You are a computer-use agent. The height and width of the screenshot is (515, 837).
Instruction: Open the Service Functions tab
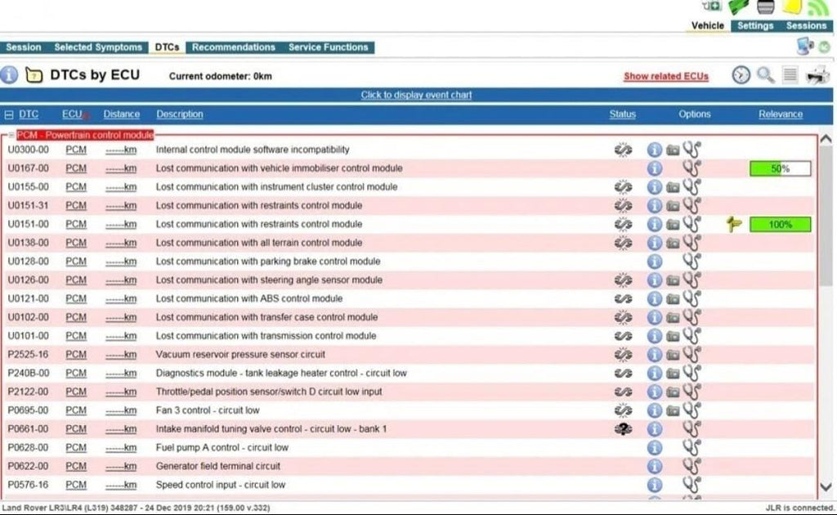[328, 47]
